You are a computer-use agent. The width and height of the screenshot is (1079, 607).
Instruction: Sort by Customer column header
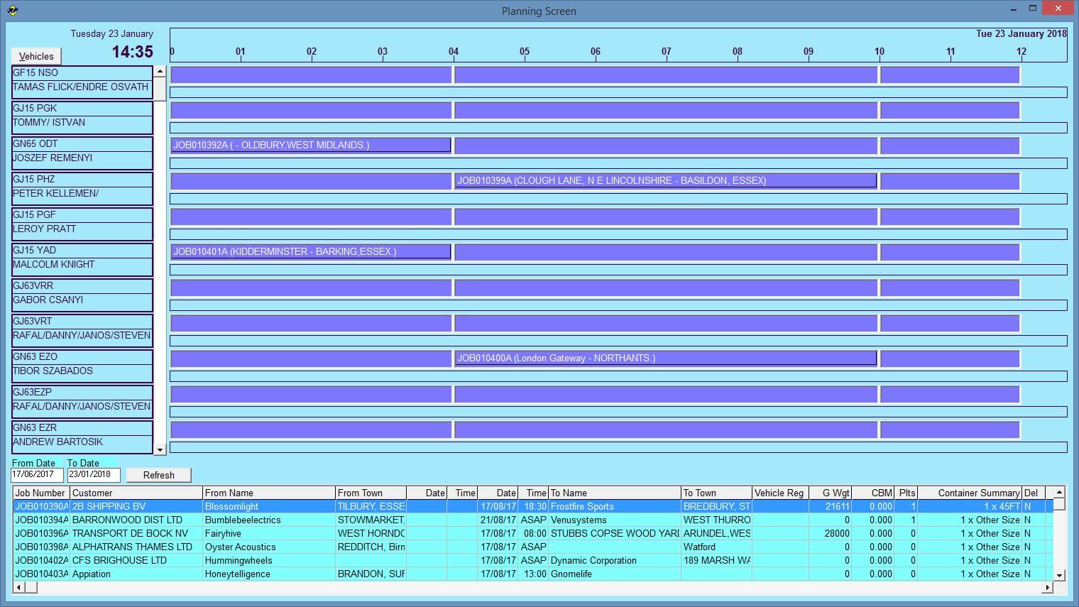tap(136, 493)
